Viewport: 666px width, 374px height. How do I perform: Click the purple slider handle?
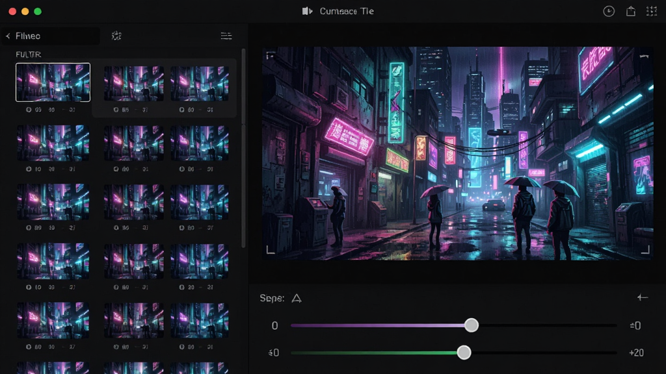click(x=471, y=325)
